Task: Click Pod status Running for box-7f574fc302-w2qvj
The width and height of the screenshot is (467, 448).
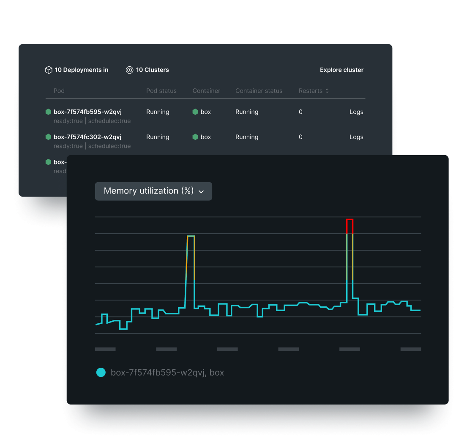Action: (158, 137)
